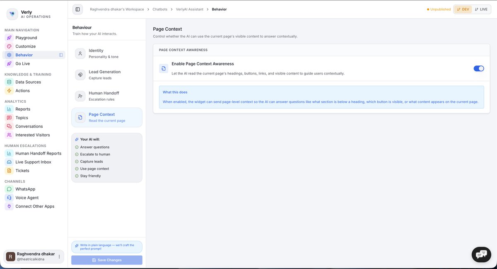497x269 pixels.
Task: Open Playground from main navigation
Action: point(34,38)
